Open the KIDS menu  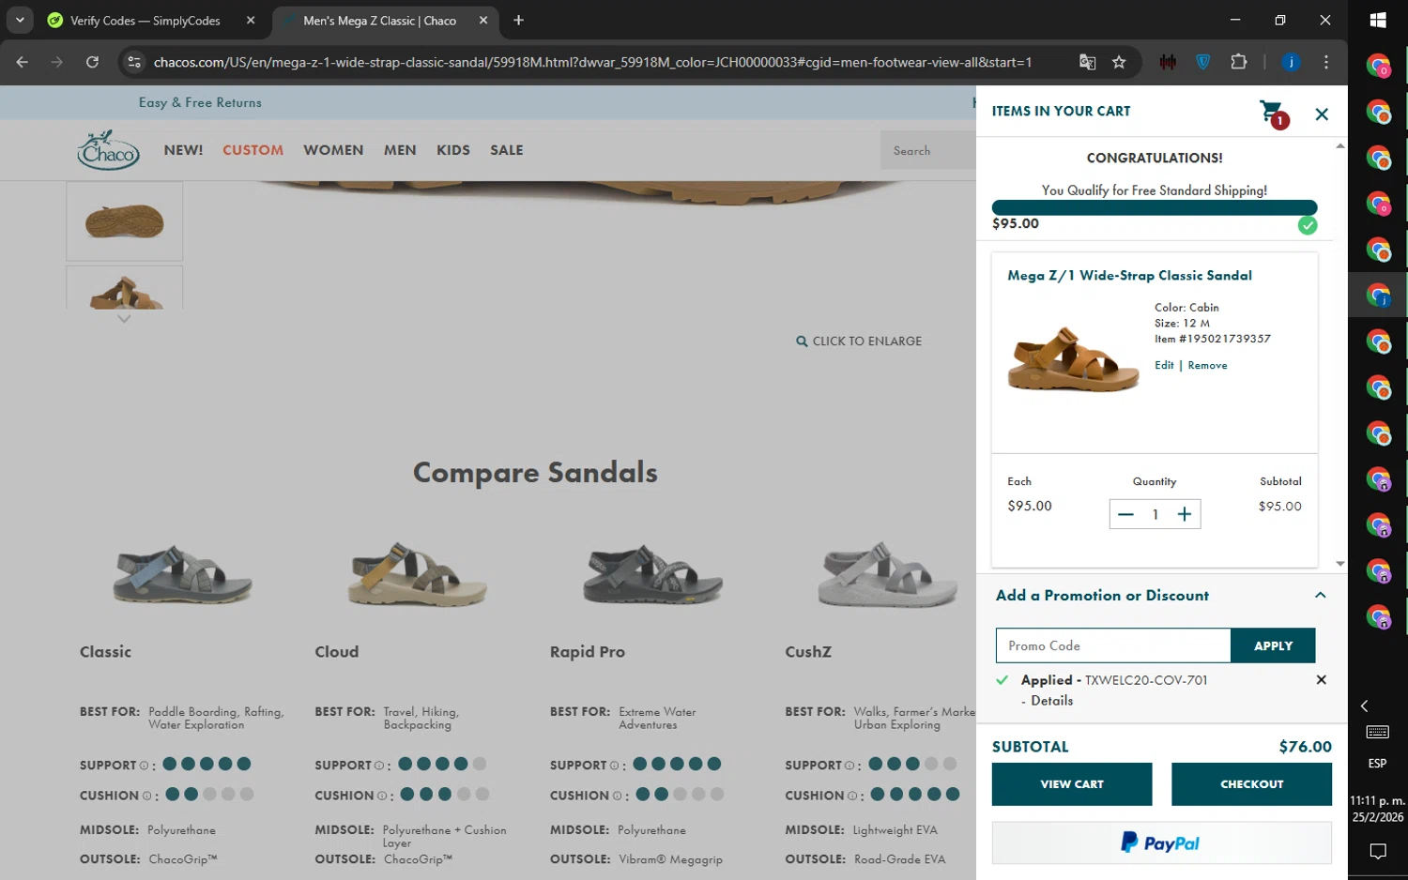(x=453, y=150)
